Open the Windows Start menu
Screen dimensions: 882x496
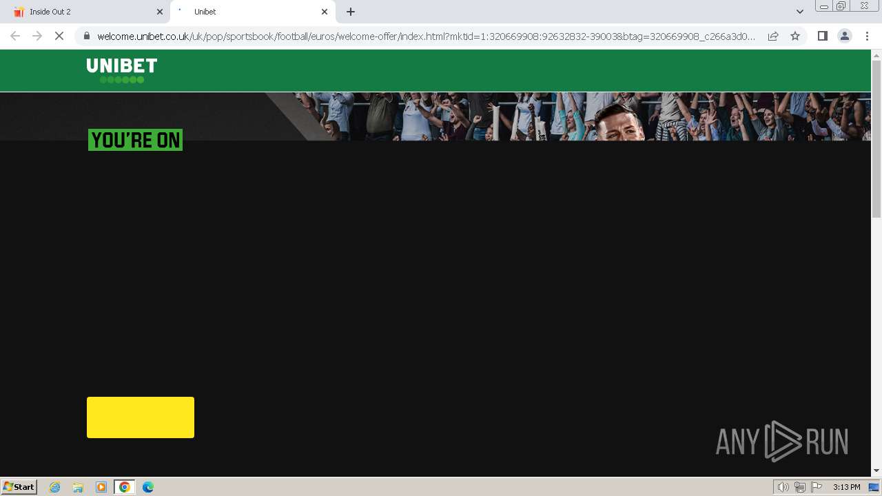(x=19, y=487)
